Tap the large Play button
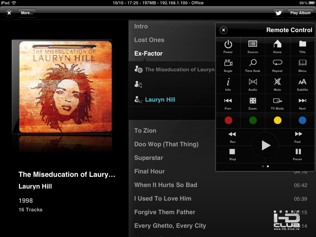Image resolution: width=316 pixels, height=237 pixels. 265,145
